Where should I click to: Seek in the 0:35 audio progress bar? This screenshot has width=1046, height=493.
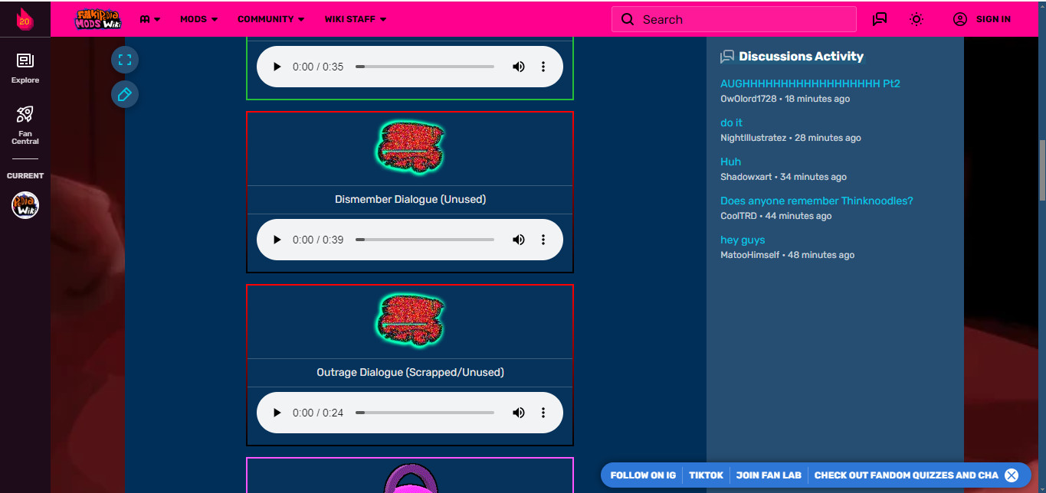point(425,67)
